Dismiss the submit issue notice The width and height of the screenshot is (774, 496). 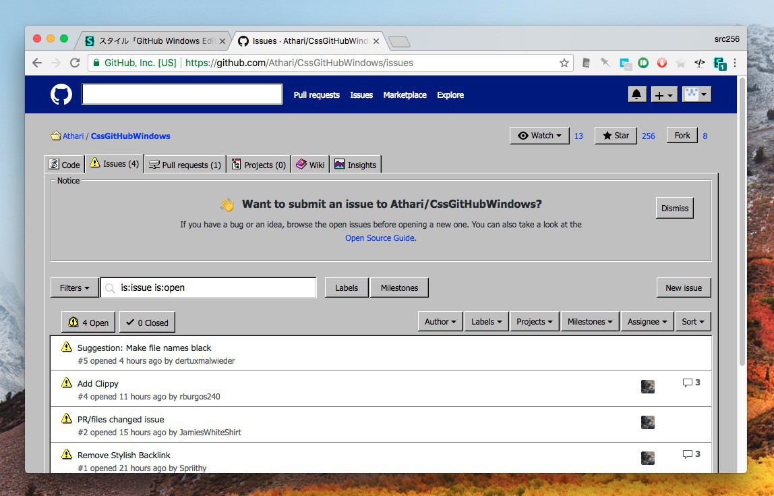tap(675, 208)
